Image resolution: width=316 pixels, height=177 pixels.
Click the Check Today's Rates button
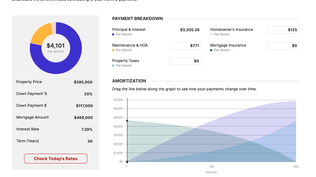56,158
